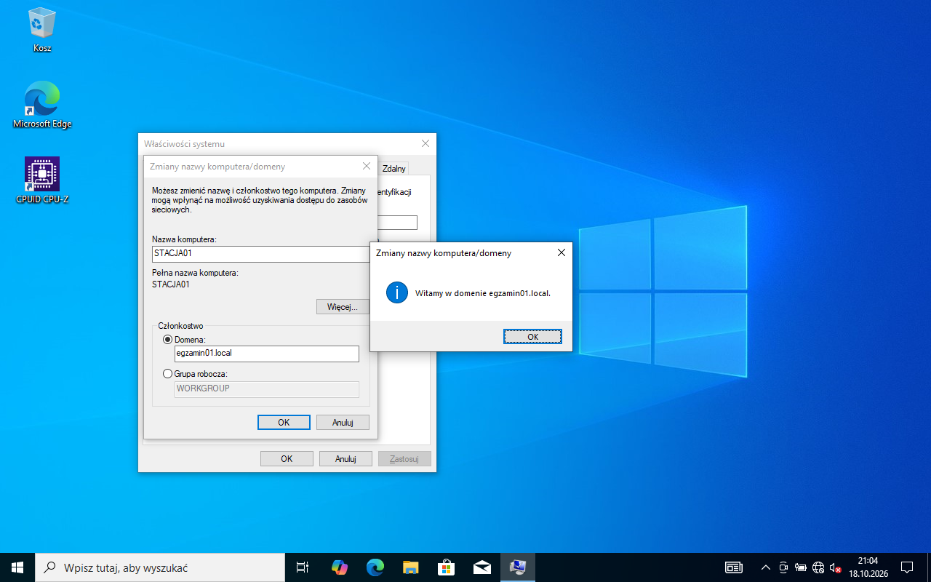Switch to the Zdalny tab

[x=394, y=169]
